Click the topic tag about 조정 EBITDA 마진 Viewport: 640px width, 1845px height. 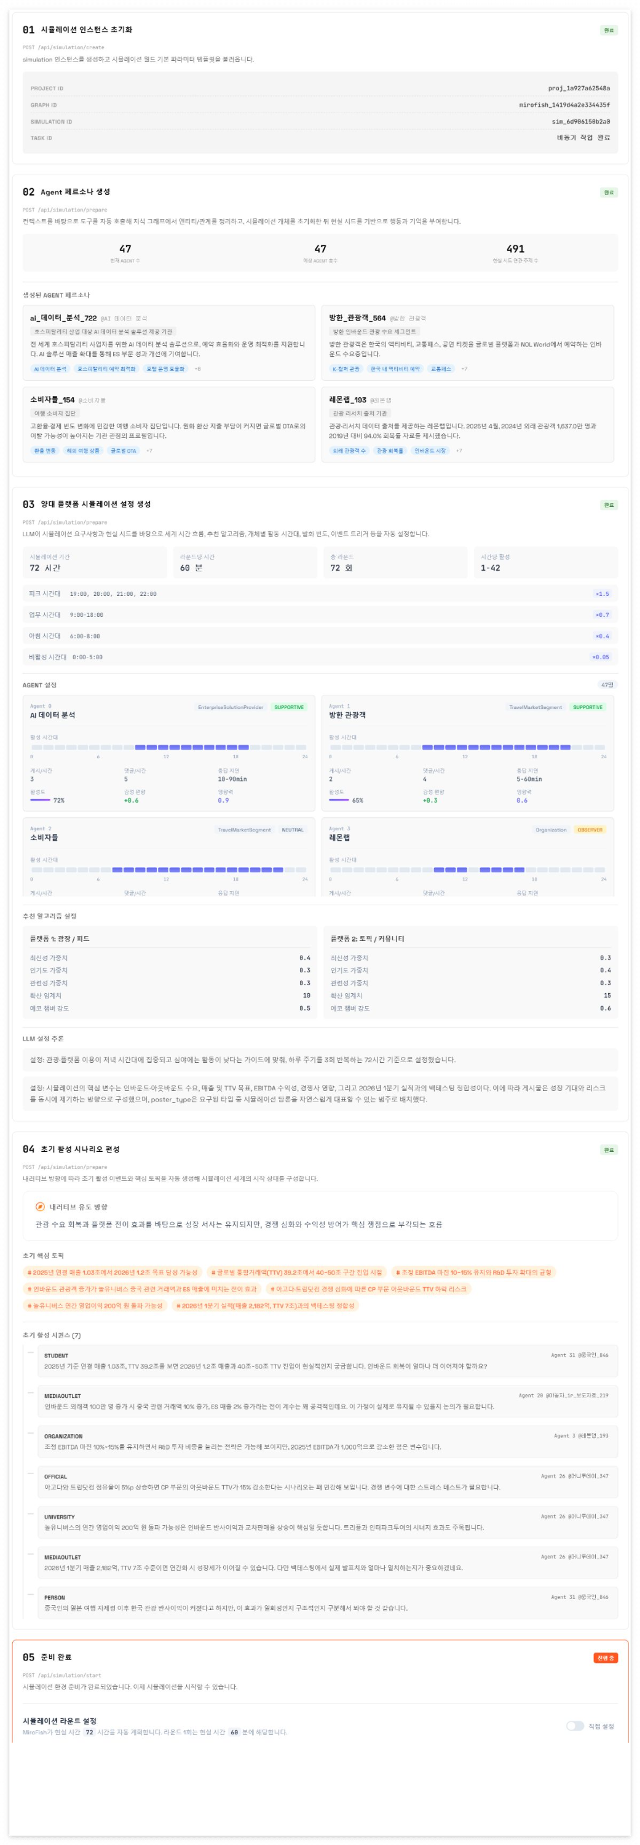click(474, 1272)
